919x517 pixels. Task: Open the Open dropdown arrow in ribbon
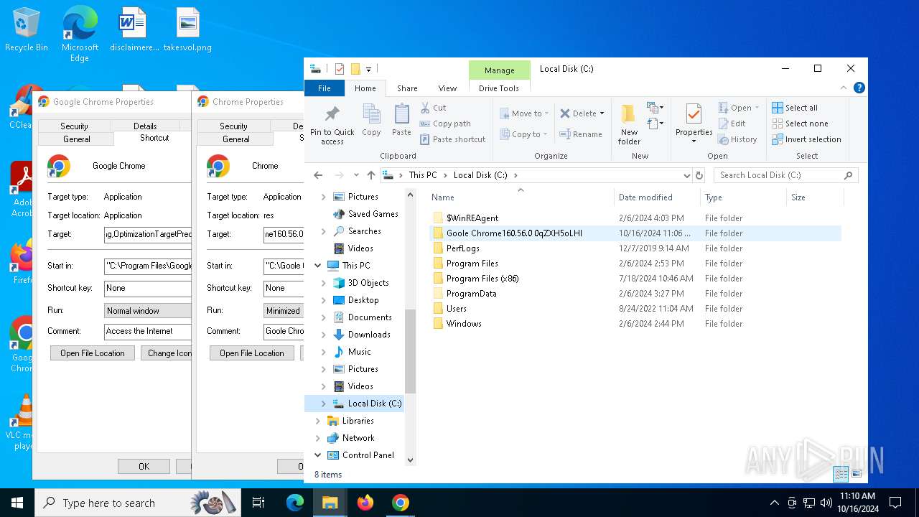(757, 108)
